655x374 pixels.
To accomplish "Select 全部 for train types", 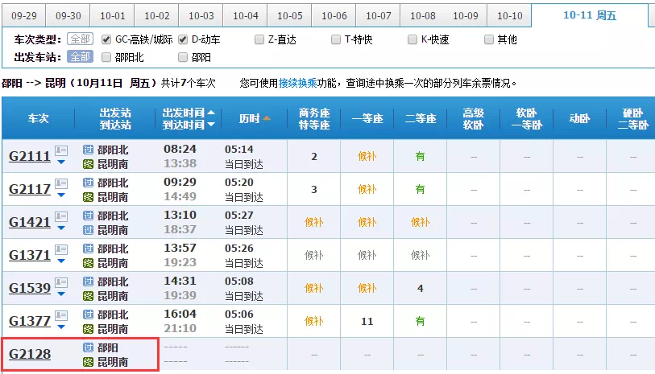I will pos(81,39).
